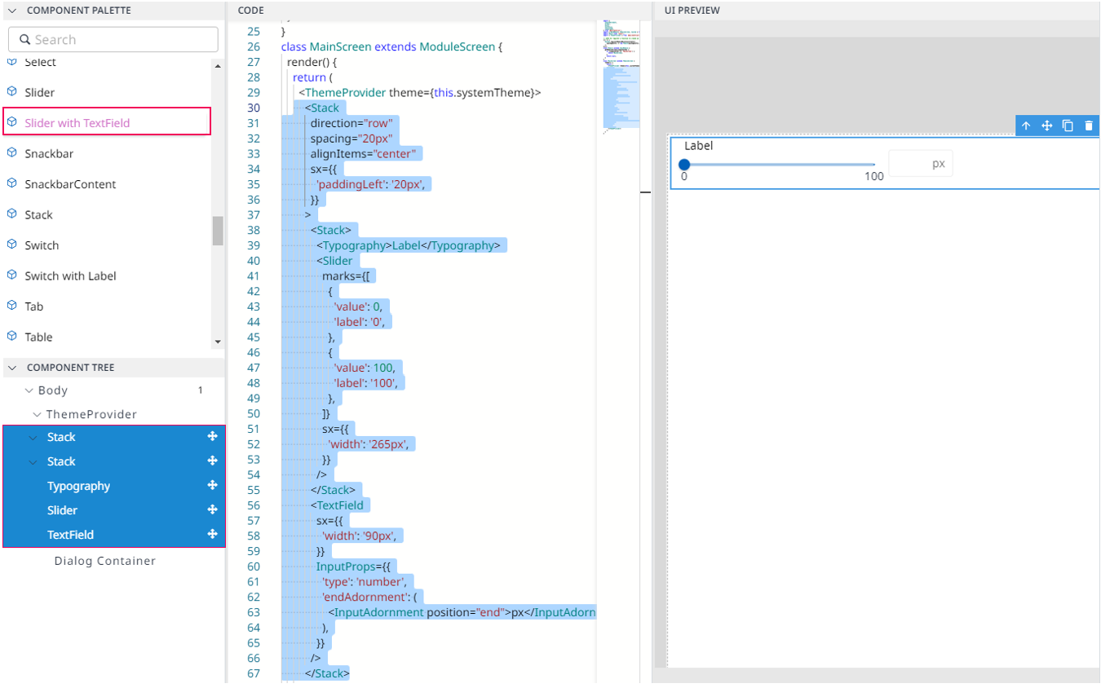The width and height of the screenshot is (1101, 688).
Task: Click the direction="row" code line
Action: 352,123
